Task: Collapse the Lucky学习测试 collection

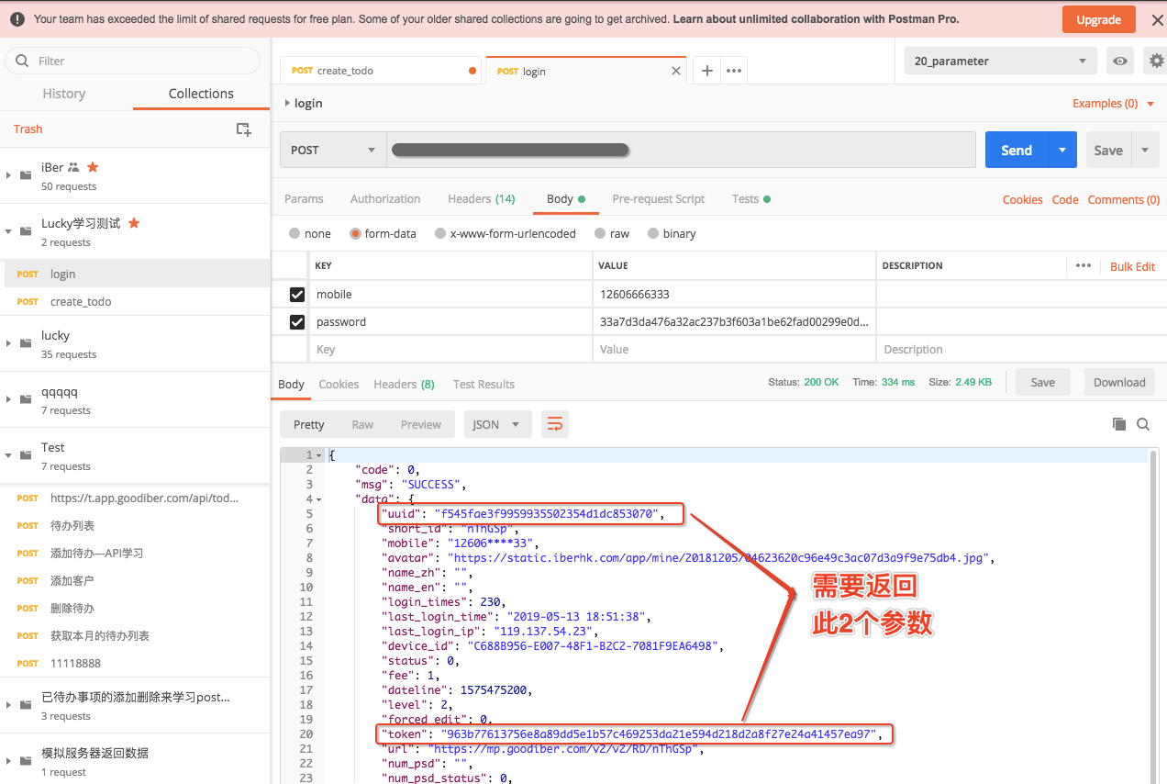Action: [x=8, y=231]
